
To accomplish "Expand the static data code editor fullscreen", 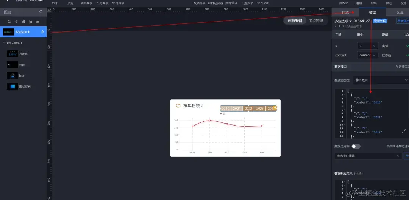I will (404, 132).
